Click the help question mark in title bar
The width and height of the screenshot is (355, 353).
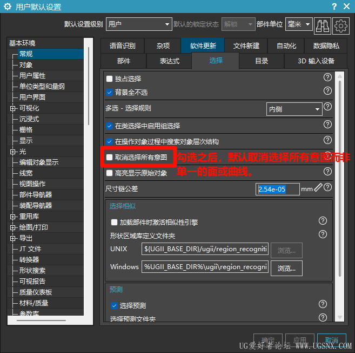tap(334, 6)
